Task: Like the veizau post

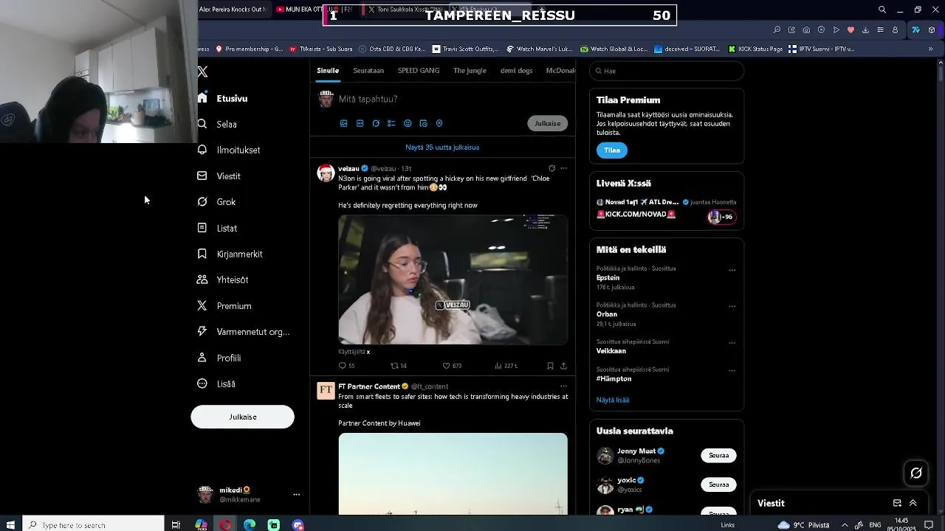Action: click(x=452, y=366)
